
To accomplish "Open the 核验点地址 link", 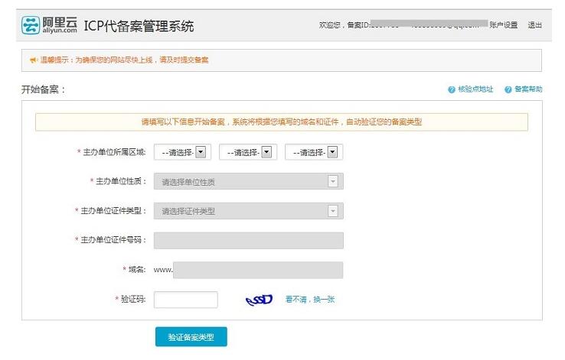I will (x=475, y=90).
